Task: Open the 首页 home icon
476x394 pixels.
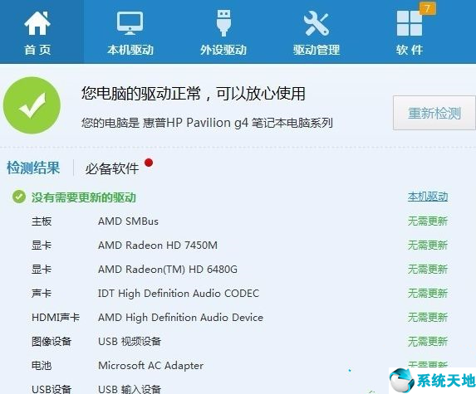Action: point(37,23)
